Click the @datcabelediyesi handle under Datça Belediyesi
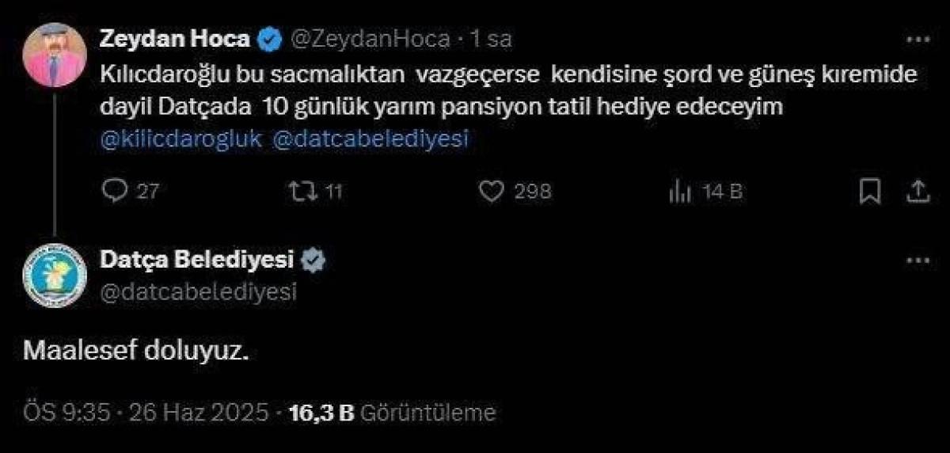The image size is (950, 453). click(x=199, y=291)
